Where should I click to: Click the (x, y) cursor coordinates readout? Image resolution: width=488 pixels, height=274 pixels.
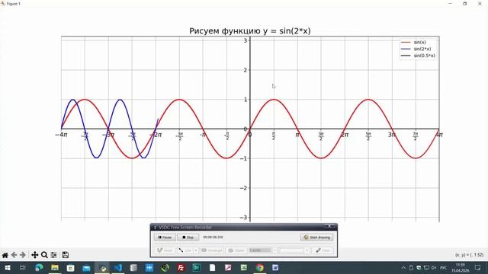tap(470, 255)
